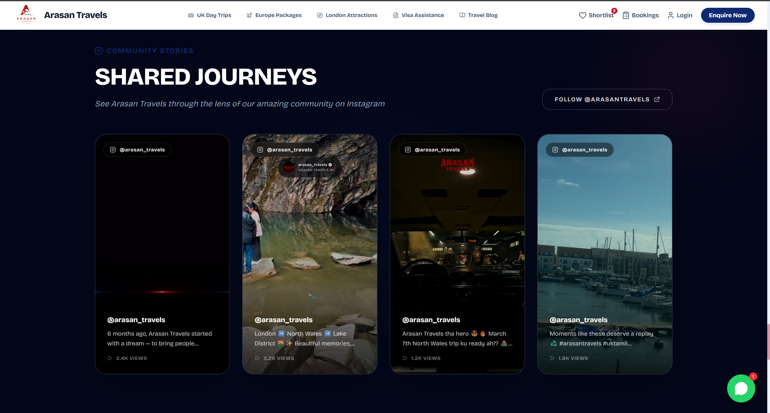Click the 3.2K VIEWS text
Screen dimensions: 770x413
coord(279,358)
